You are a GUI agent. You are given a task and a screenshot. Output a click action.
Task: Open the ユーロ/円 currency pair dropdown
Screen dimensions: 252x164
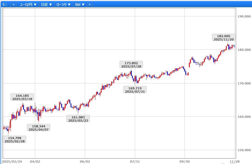[x=28, y=4]
